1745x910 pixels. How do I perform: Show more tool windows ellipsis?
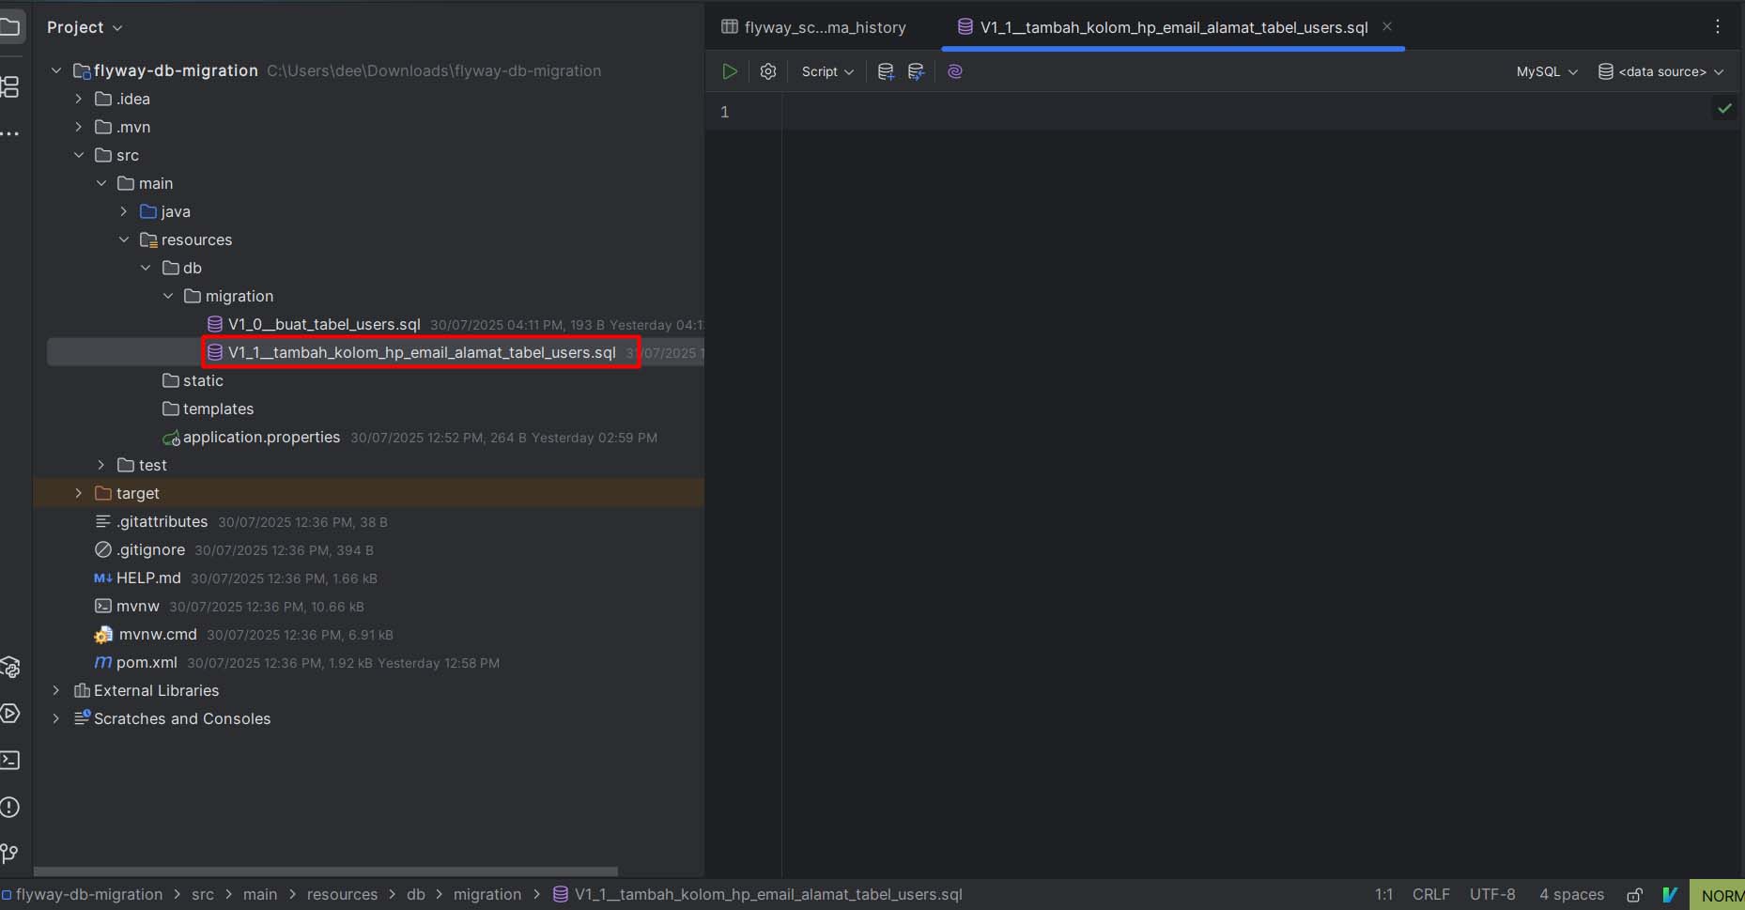[x=10, y=134]
